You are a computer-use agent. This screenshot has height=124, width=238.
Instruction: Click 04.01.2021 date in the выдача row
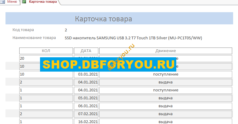click(86, 82)
